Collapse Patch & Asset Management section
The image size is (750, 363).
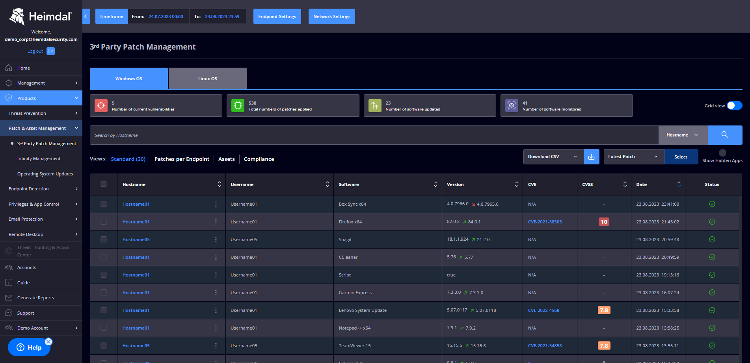[x=41, y=128]
